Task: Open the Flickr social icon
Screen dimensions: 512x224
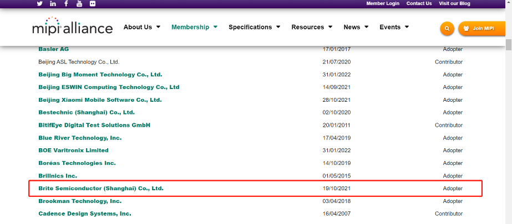Action: click(x=92, y=3)
